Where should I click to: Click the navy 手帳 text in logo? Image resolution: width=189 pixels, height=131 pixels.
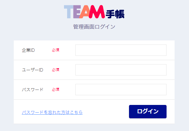115,14
